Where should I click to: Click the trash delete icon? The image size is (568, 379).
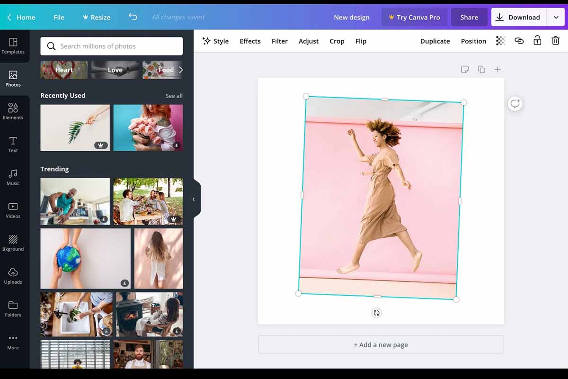[x=555, y=41]
